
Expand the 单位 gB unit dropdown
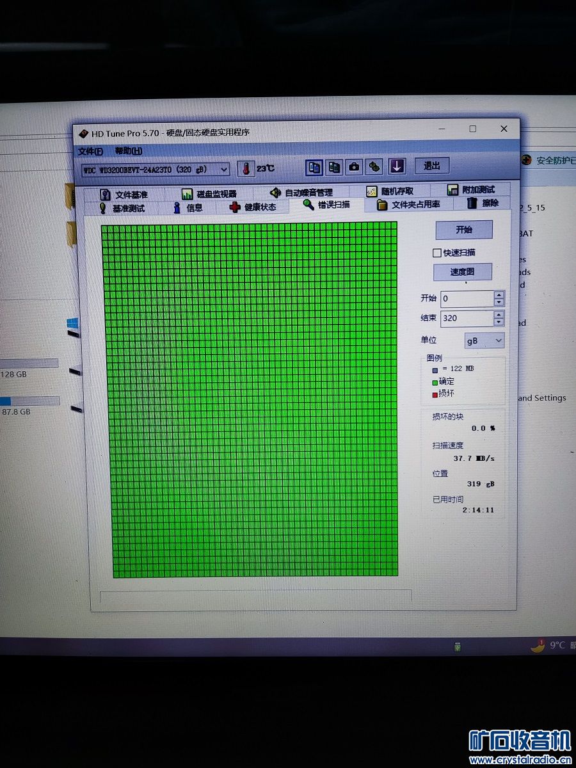484,340
